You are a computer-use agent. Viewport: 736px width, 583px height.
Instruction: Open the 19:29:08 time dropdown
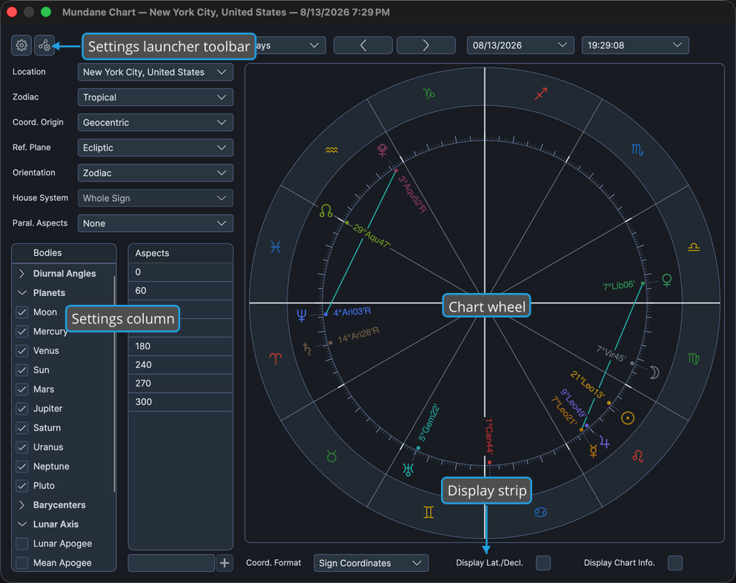pos(635,45)
